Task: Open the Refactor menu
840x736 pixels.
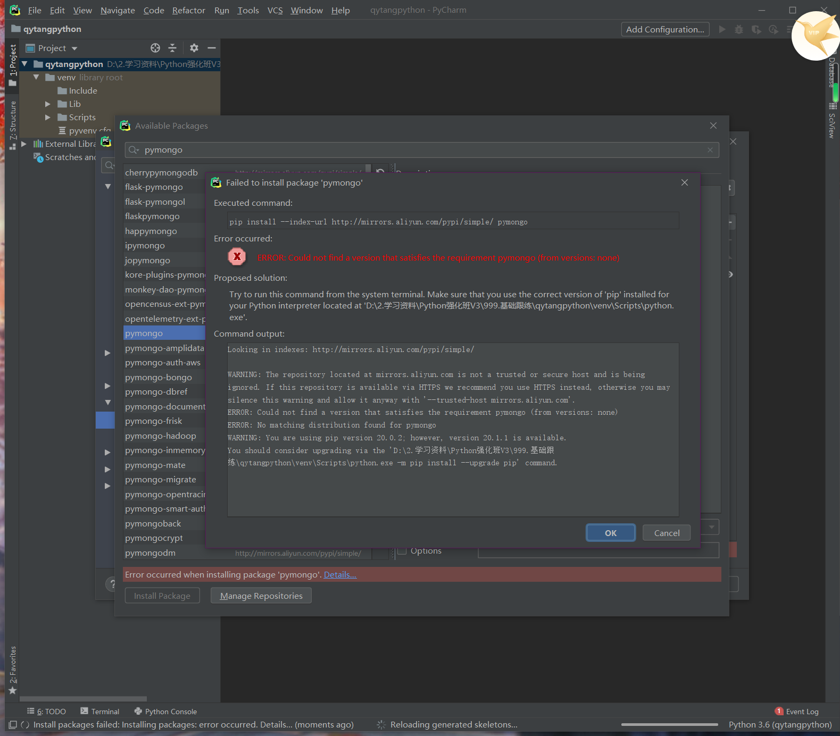Action: 188,10
